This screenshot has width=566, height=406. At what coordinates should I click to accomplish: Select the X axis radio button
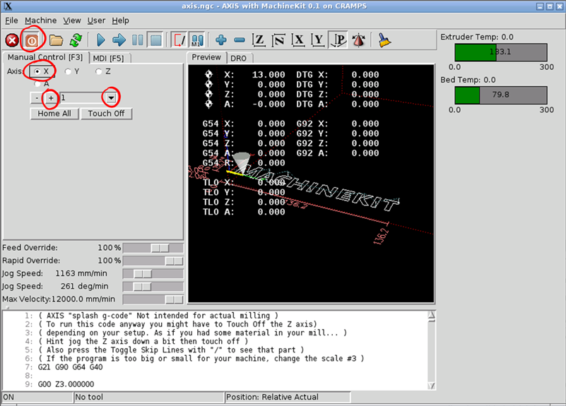coord(37,71)
